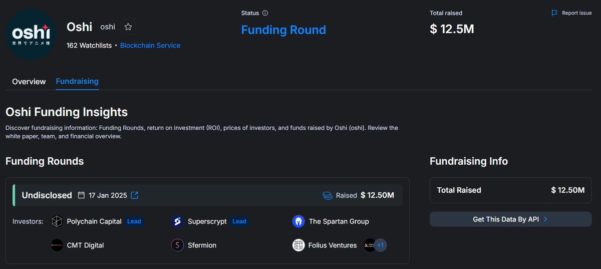
Task: Click the Lead badge beside Superscrypt
Action: 239,221
